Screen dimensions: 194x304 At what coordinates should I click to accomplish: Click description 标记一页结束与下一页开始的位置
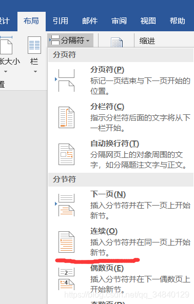[140, 86]
